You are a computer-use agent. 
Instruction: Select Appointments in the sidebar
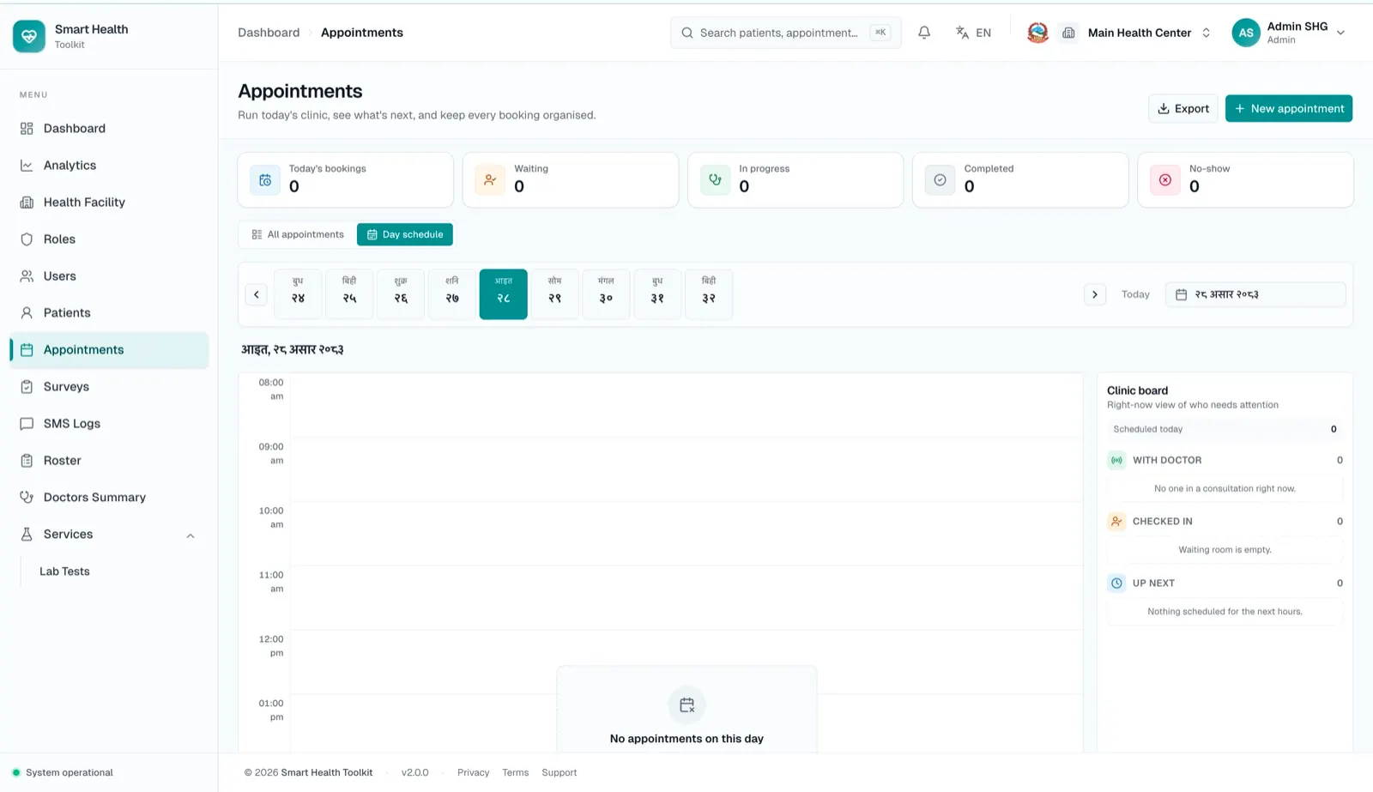109,350
